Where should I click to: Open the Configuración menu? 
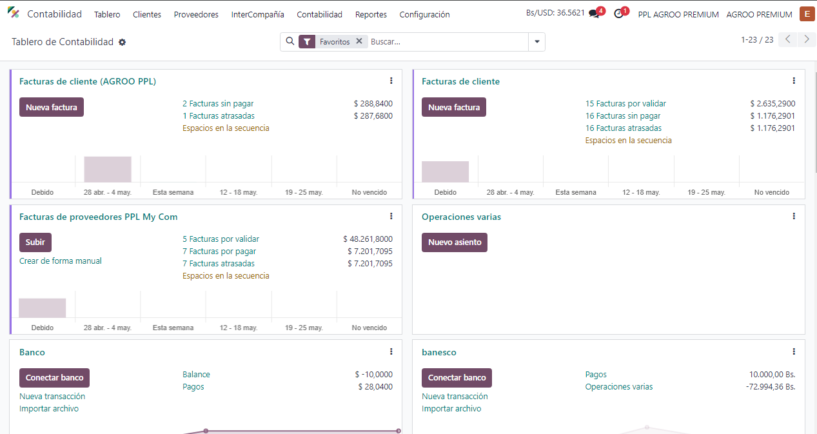pos(424,14)
